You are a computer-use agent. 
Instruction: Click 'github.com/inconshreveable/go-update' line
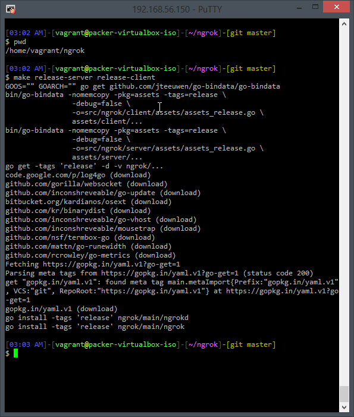tap(103, 193)
